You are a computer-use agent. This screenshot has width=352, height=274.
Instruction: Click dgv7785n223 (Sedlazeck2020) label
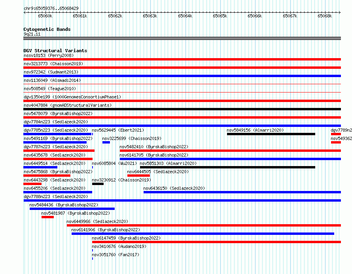click(56, 130)
